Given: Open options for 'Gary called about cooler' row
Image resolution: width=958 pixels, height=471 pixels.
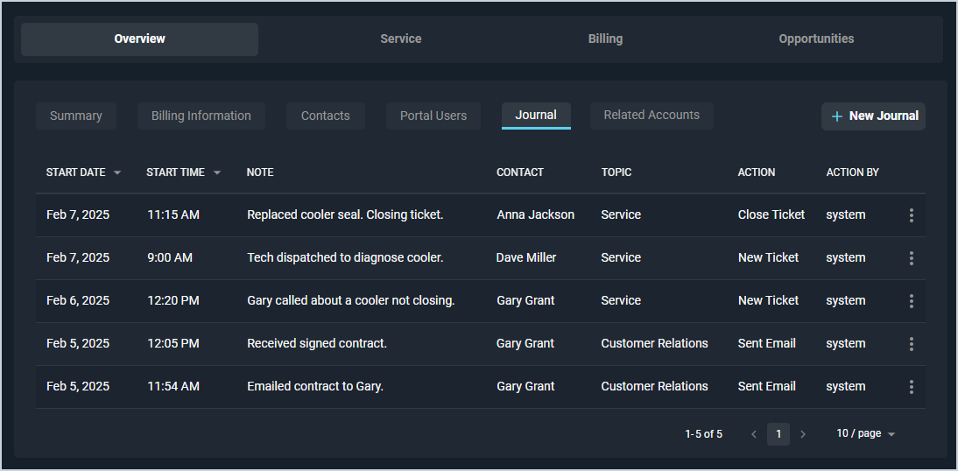Looking at the screenshot, I should tap(912, 301).
